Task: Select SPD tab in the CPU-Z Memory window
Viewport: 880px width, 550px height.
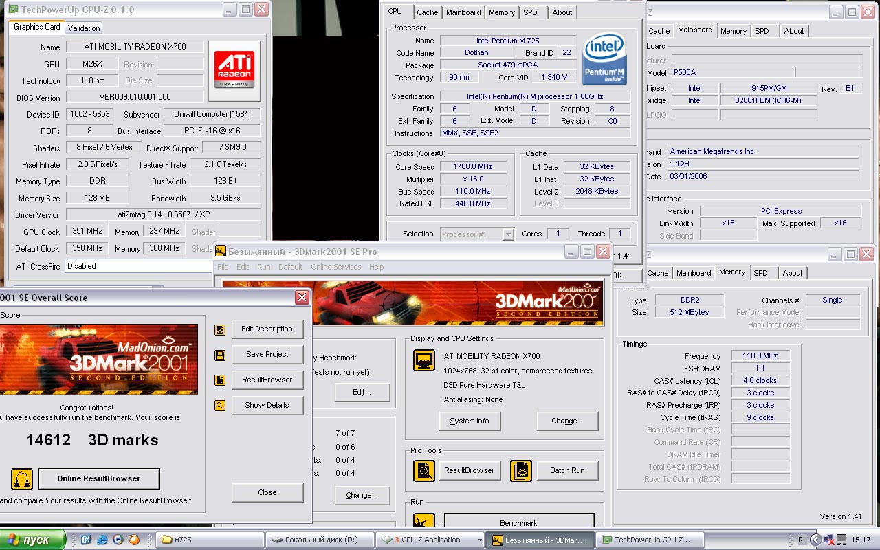Action: tap(760, 273)
